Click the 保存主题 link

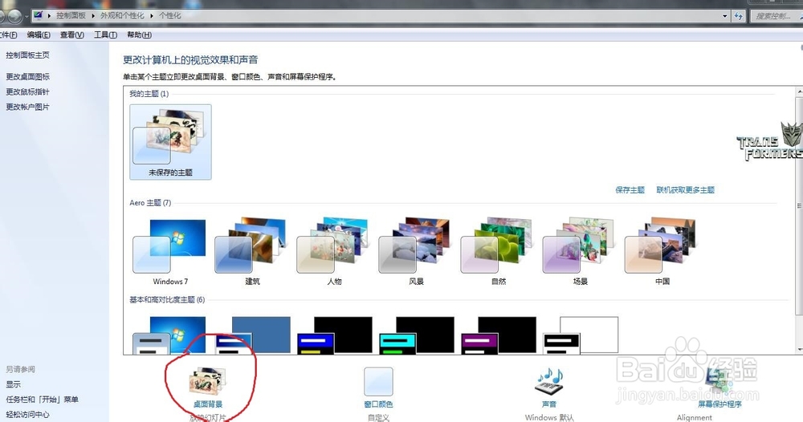coord(630,190)
